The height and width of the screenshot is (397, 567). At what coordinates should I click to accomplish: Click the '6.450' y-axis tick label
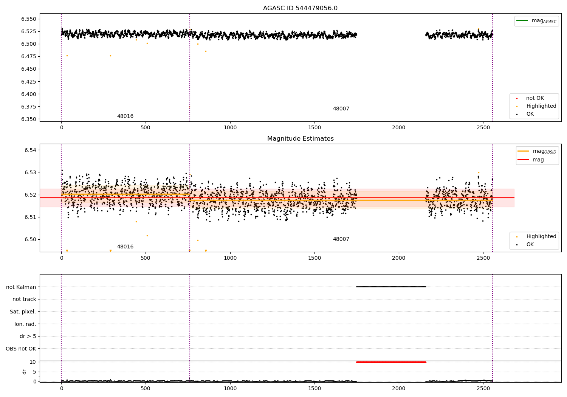tap(29, 69)
